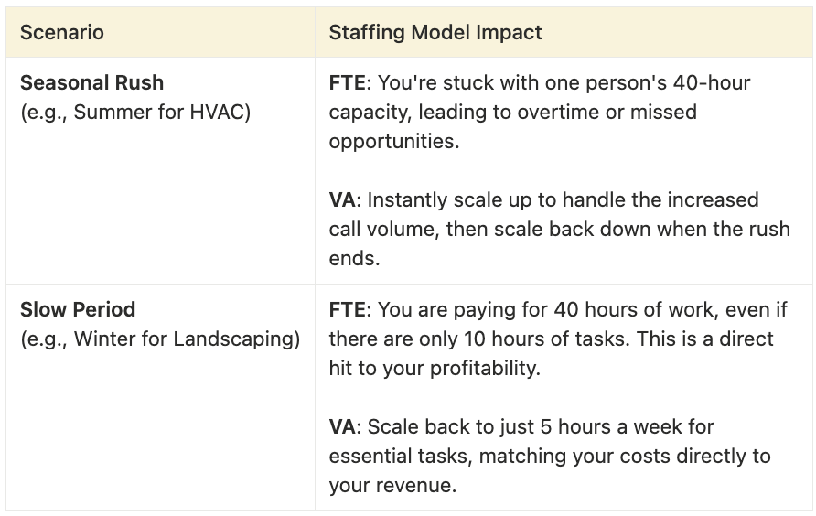Click the bold FTE label in Seasonal Rush row
This screenshot has width=816, height=516.
click(347, 82)
